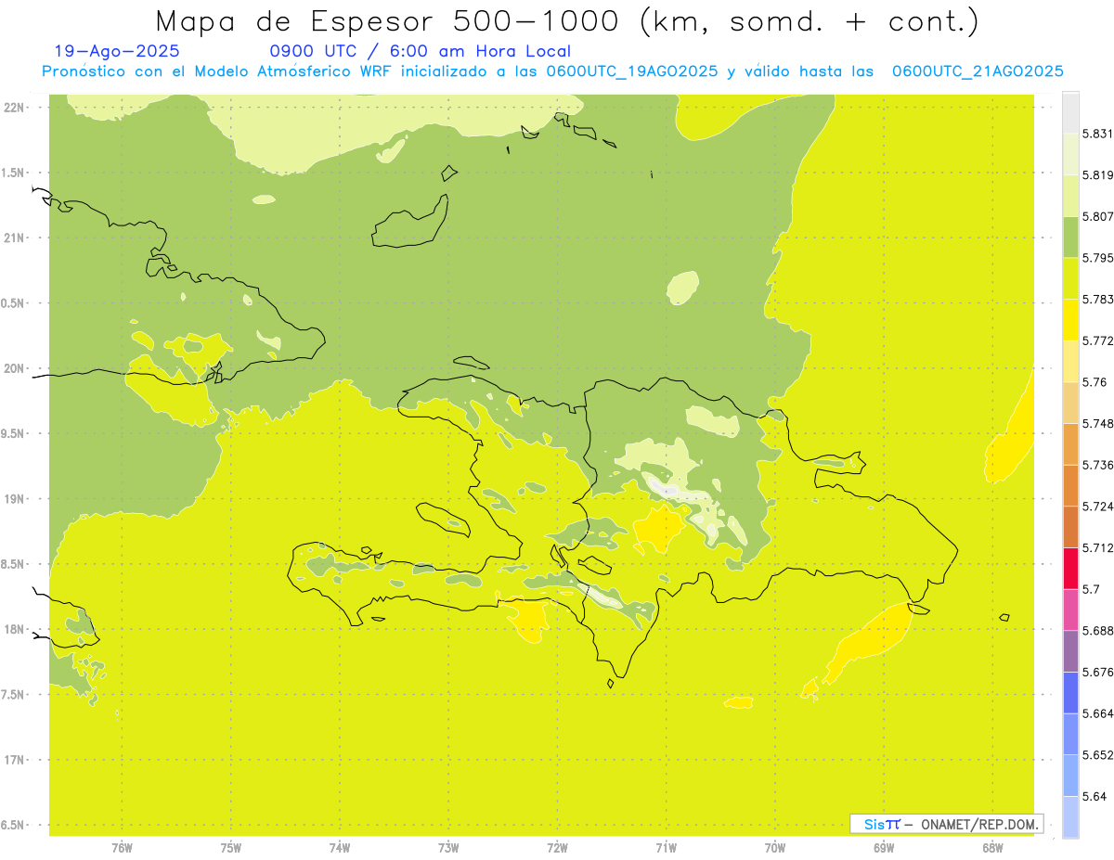Click the 7.5N latitude label
The image size is (1114, 860).
click(14, 695)
